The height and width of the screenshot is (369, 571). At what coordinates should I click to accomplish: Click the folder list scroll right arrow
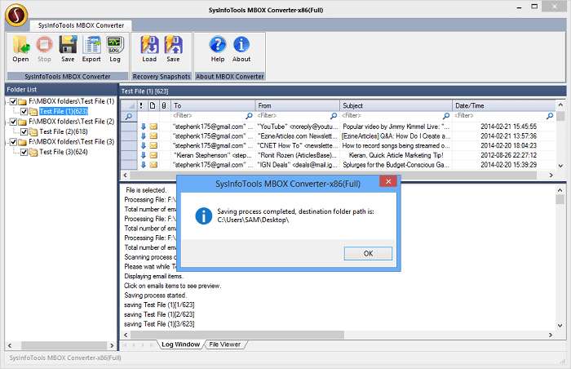(112, 345)
